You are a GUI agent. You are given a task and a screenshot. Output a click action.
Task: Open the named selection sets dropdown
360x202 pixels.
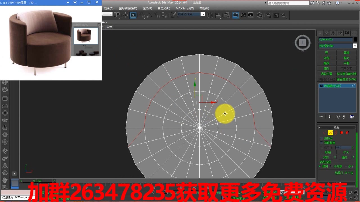coord(203,14)
